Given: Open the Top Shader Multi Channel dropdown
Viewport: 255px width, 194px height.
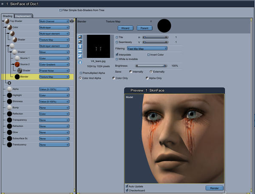Looking at the screenshot, I should (x=54, y=21).
